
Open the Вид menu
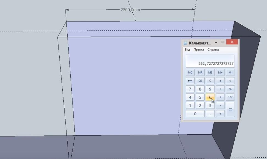[187, 50]
